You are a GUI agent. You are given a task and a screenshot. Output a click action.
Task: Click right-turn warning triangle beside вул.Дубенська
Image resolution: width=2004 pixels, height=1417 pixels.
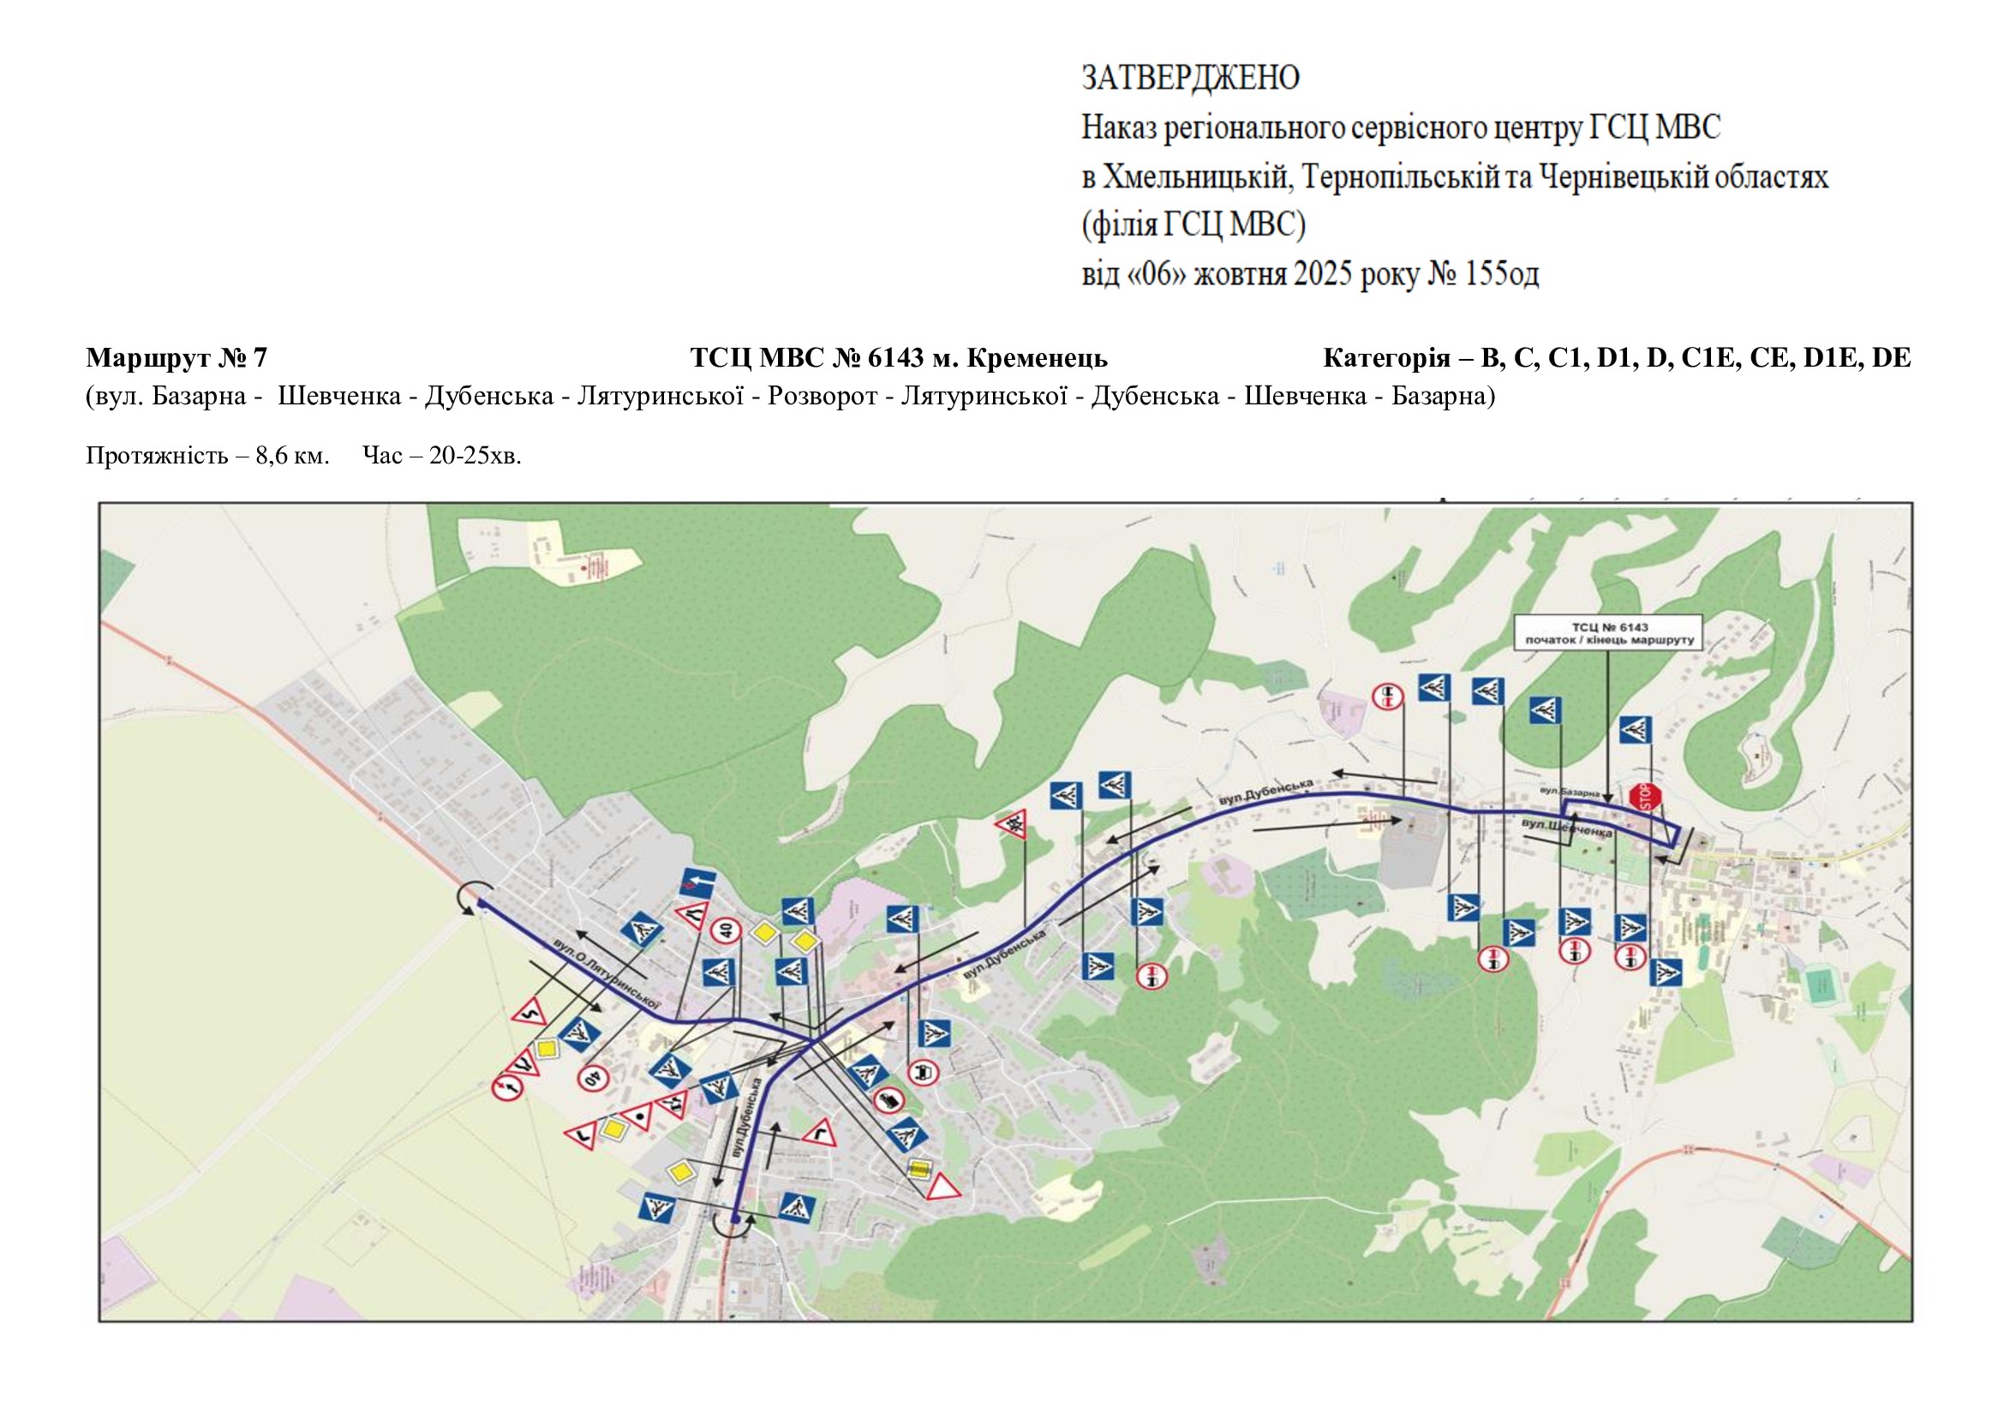coord(819,1133)
